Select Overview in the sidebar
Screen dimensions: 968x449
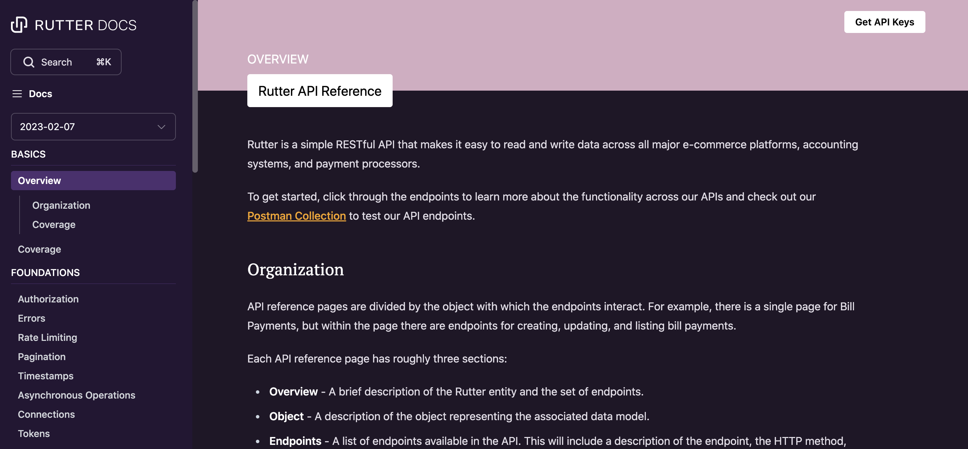39,180
